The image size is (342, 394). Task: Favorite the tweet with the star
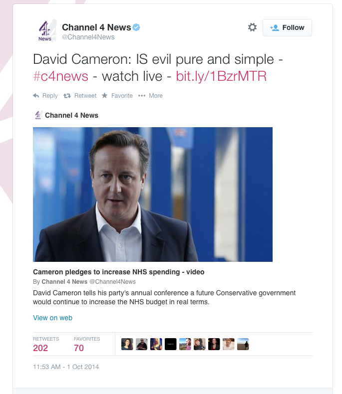(x=117, y=96)
